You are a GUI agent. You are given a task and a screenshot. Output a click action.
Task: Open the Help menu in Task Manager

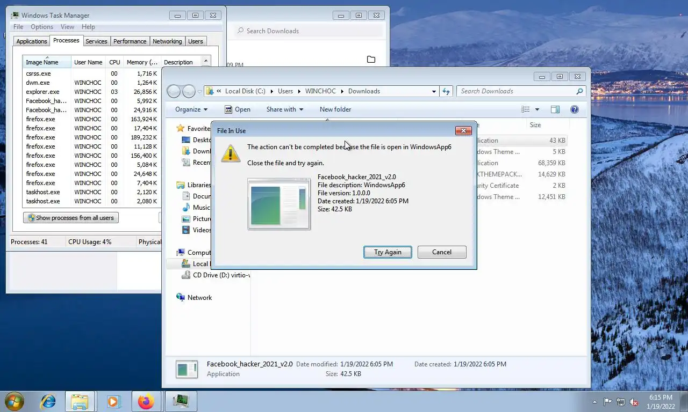coord(88,27)
